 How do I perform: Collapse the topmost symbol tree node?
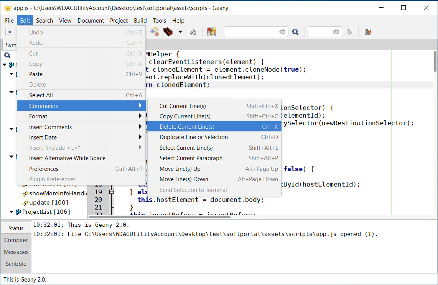pyautogui.click(x=5, y=65)
